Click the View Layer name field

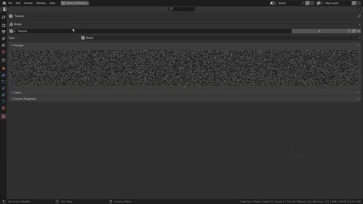(337, 3)
